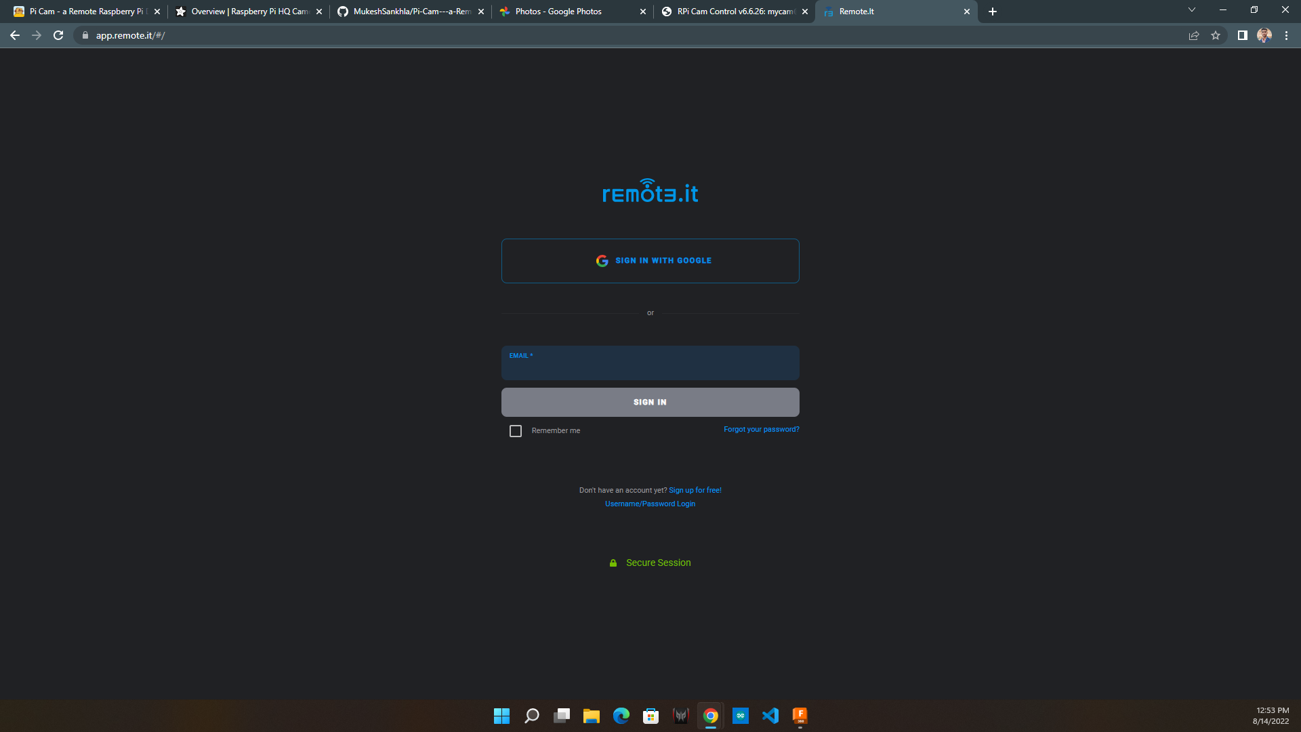Click the Windows Start button
1301x732 pixels.
(x=502, y=716)
